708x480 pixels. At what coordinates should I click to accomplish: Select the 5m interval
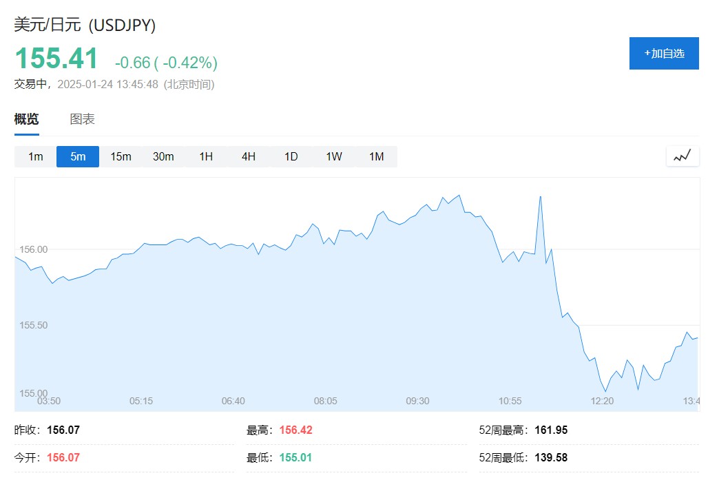point(78,157)
